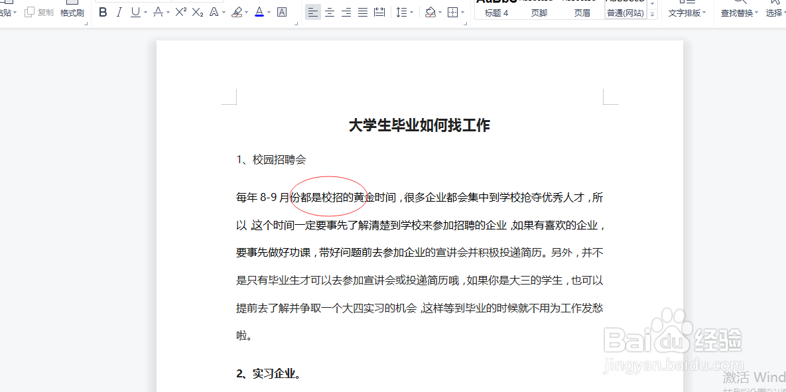The image size is (786, 392).
Task: Click line starting 提前去了解并争取
Action: (x=420, y=308)
